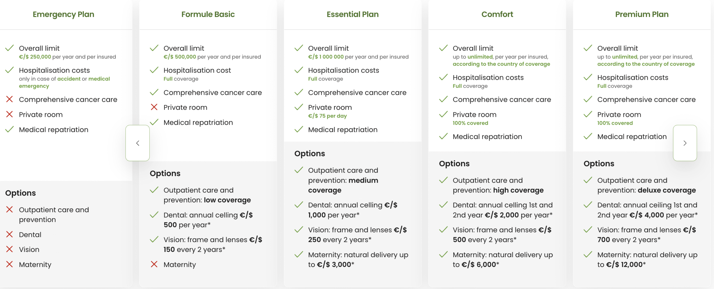Click the Options heading in Essential Plan
Image resolution: width=714 pixels, height=289 pixels.
click(310, 153)
